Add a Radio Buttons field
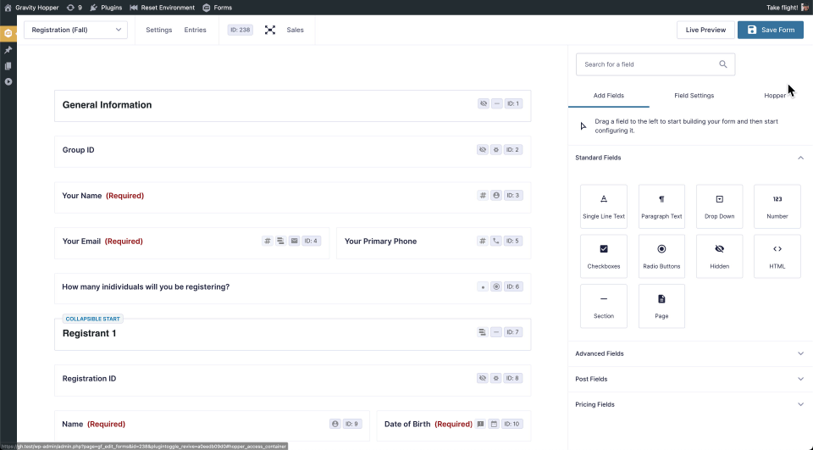This screenshot has width=813, height=450. tap(661, 257)
